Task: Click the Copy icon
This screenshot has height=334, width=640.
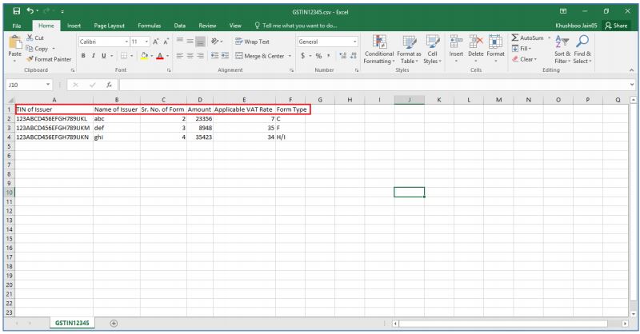Action: 30,49
